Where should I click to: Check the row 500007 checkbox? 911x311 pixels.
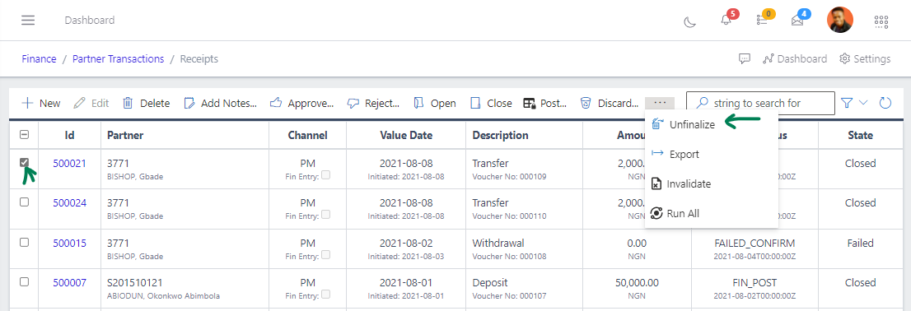[25, 281]
